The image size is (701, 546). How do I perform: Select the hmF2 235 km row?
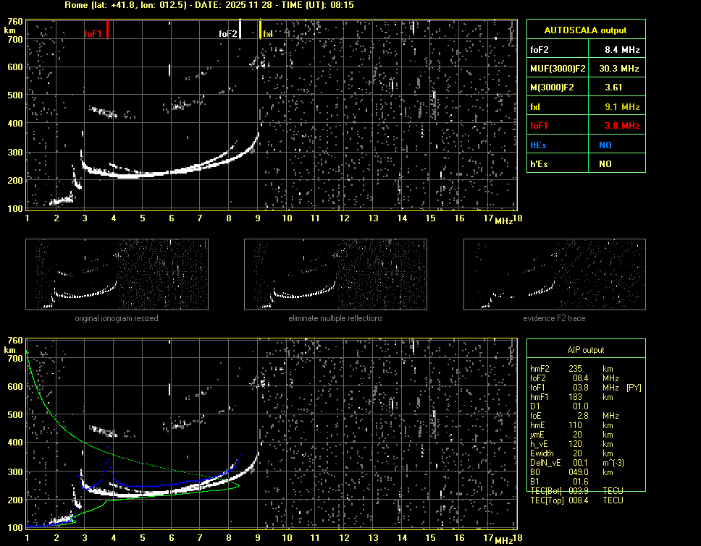(576, 369)
